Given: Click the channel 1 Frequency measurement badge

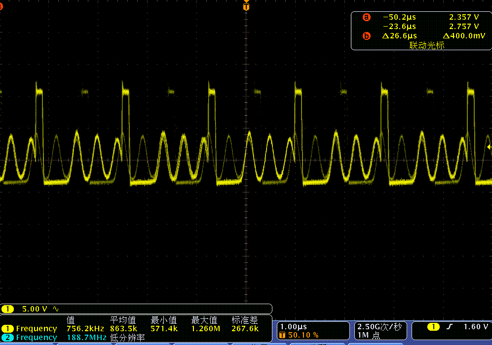Looking at the screenshot, I should coord(7,328).
